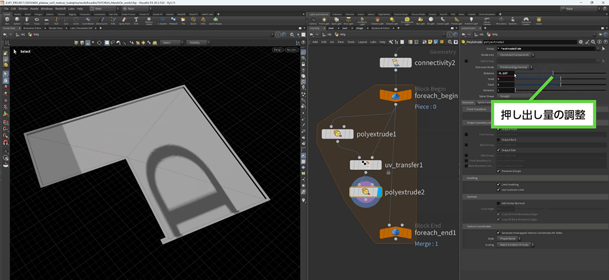Viewport: 609px width, 280px height.
Task: Expand the Visibility dropdown in the viewport
Action: pos(200,43)
